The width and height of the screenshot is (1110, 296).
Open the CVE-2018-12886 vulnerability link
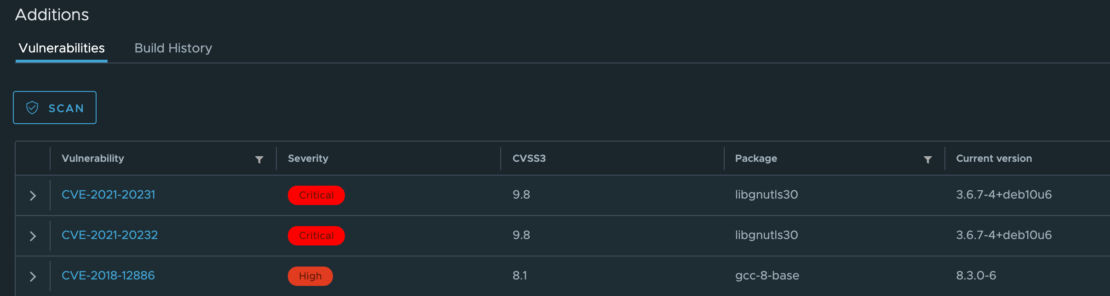pos(108,275)
